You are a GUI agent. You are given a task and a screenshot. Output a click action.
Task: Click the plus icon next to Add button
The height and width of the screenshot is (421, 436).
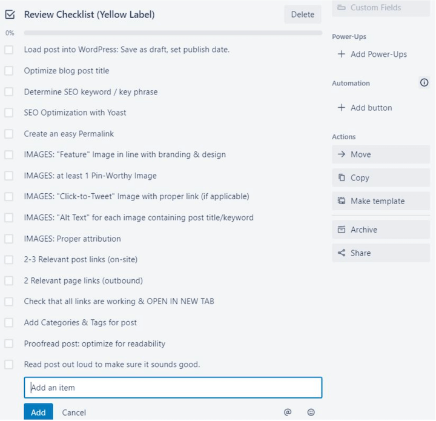click(341, 108)
